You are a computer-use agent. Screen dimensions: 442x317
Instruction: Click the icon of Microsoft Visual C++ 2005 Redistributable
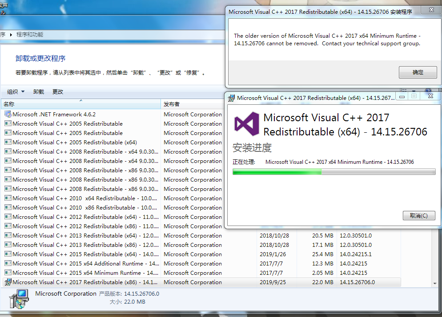click(8, 123)
